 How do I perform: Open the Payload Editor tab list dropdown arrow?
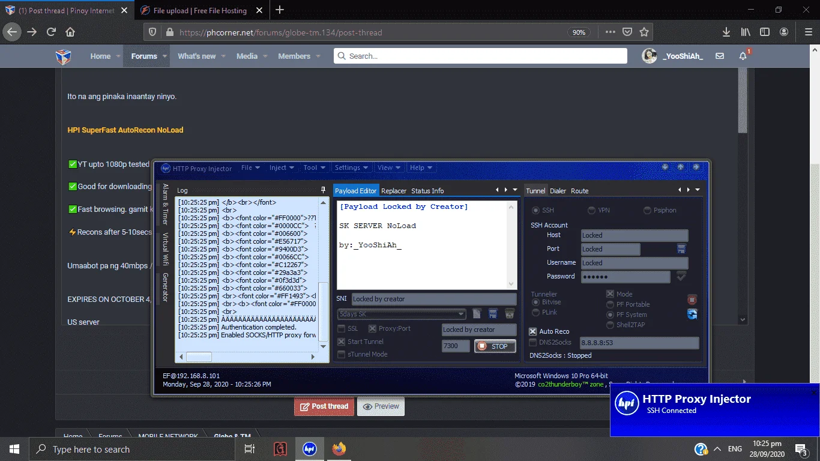click(x=515, y=190)
